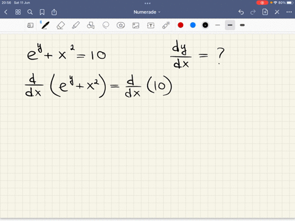
Task: Open the Elements sticker tool
Action: coord(120,25)
